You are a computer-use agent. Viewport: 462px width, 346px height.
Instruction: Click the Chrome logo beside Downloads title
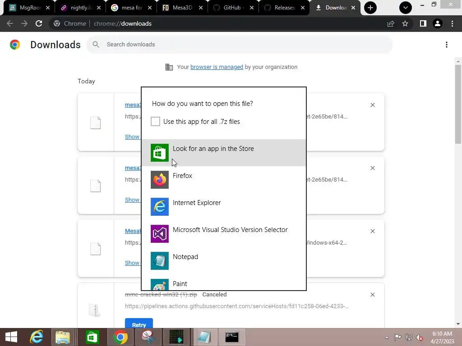pyautogui.click(x=15, y=45)
